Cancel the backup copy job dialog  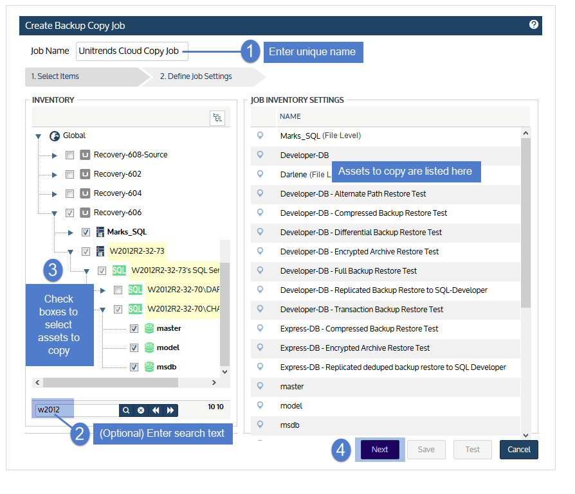(518, 449)
